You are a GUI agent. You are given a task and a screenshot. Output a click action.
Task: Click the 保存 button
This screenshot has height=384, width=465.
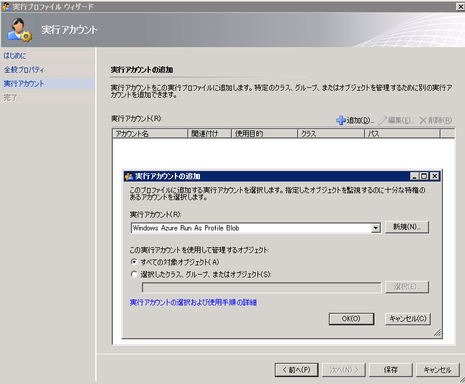(391, 370)
